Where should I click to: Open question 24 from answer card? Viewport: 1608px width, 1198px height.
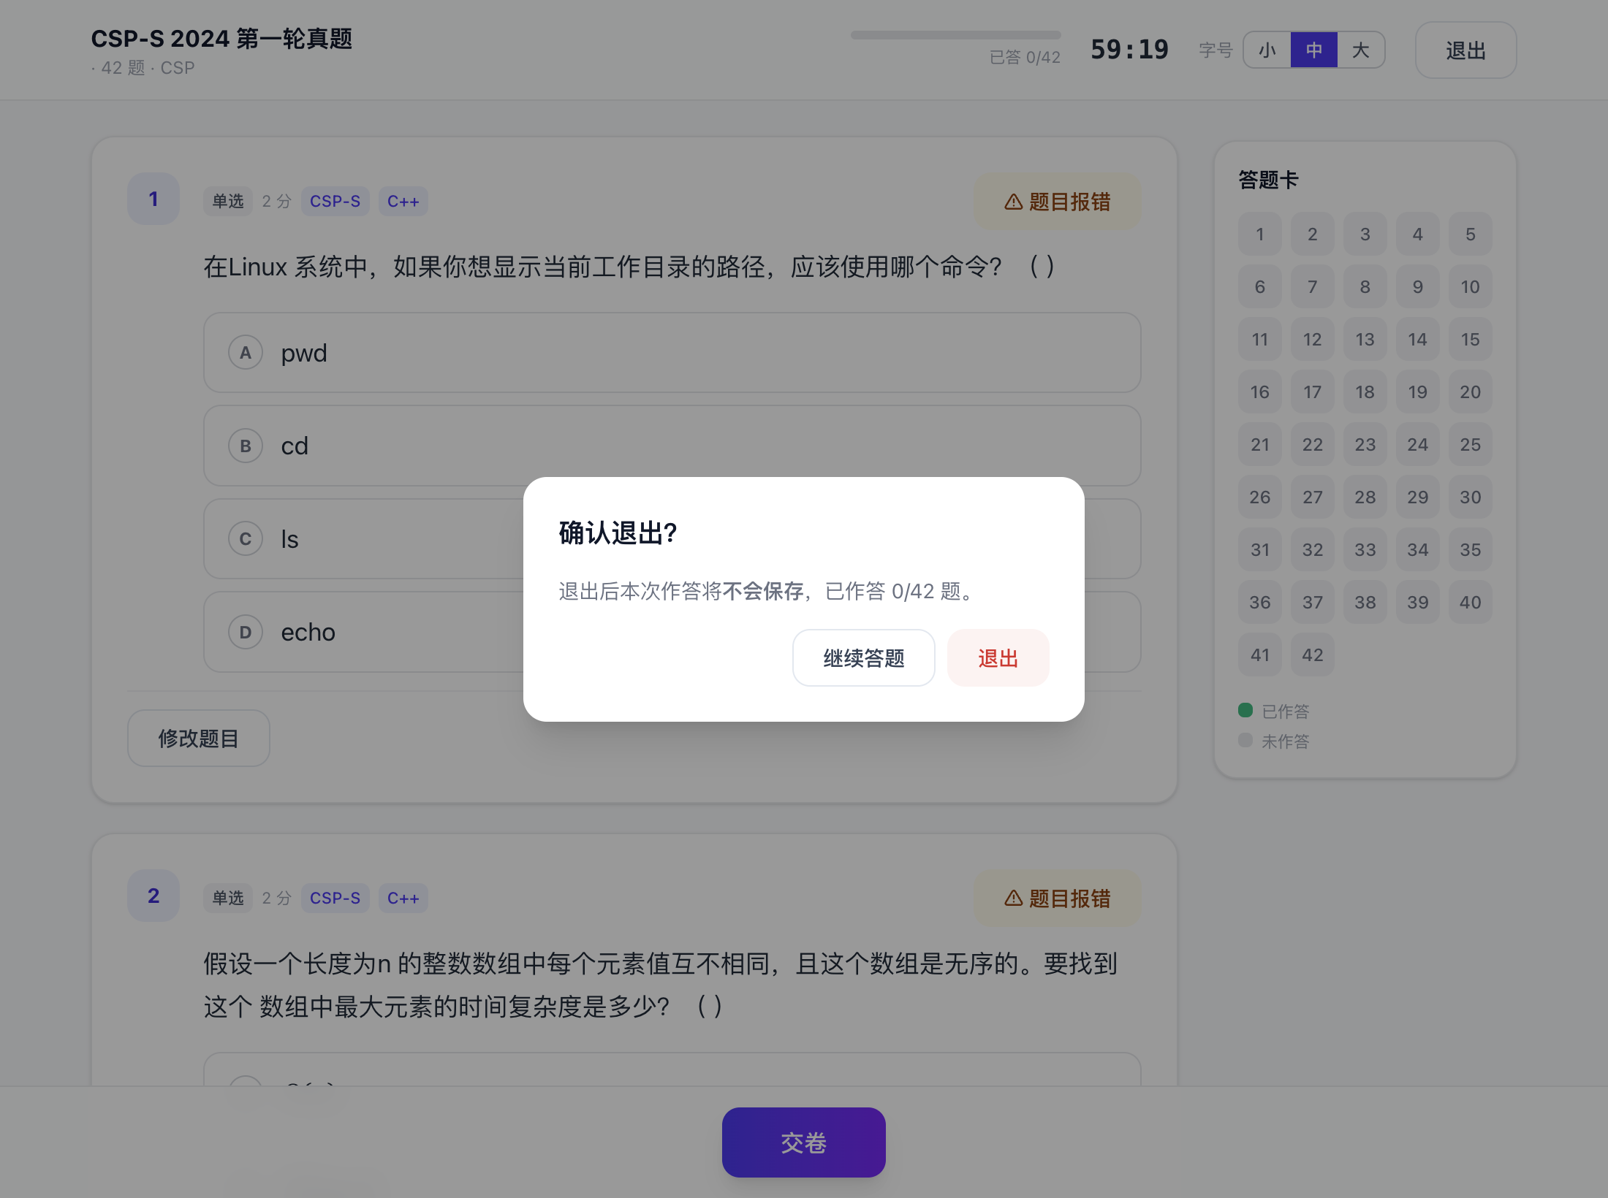(1418, 445)
